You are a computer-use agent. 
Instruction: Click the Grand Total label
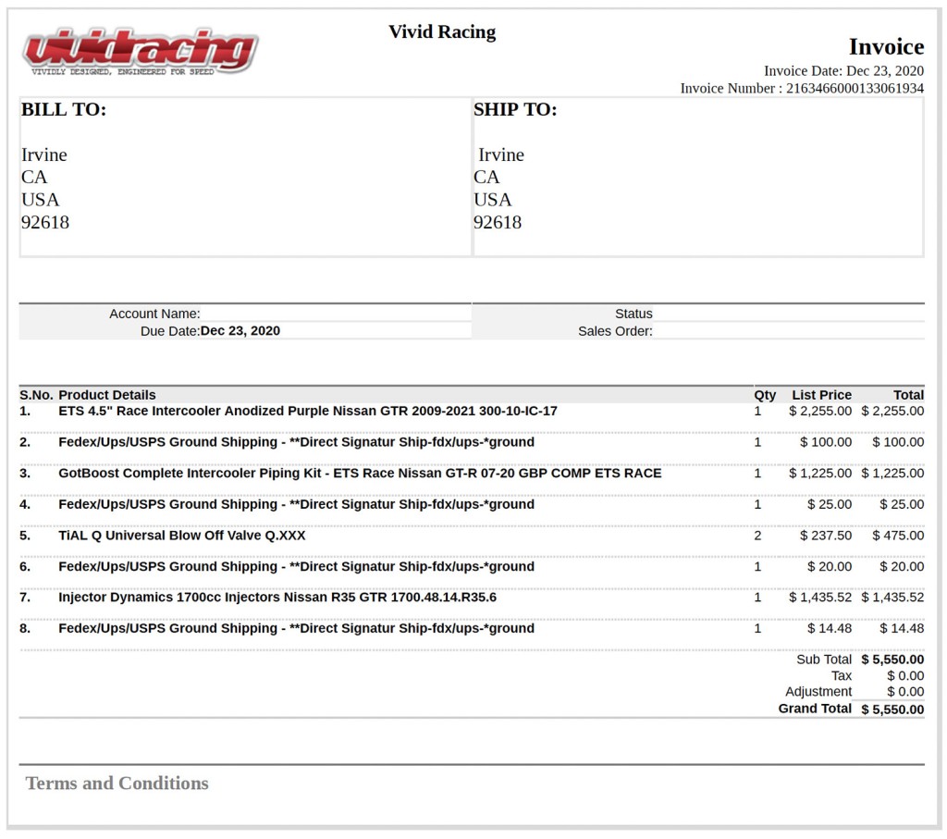815,709
